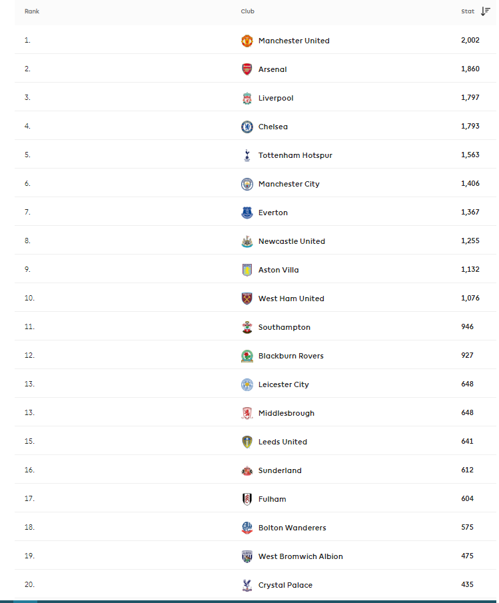Screen dimensions: 499x603
Task: Click the Everton club crest
Action: point(247,213)
